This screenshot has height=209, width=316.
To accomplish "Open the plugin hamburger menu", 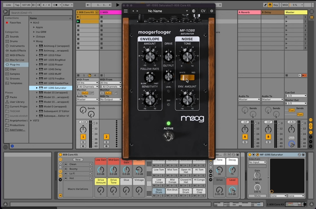I will pyautogui.click(x=125, y=11).
